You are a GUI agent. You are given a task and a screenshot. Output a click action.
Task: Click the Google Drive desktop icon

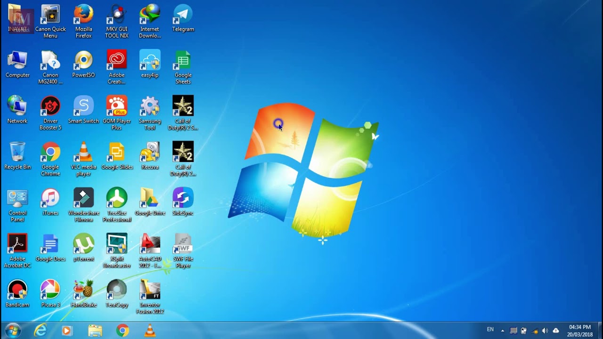point(150,202)
